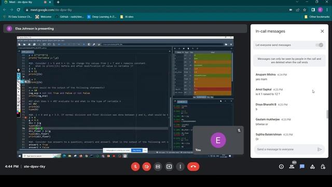
Task: Open the Activities icon
Action: point(312,167)
